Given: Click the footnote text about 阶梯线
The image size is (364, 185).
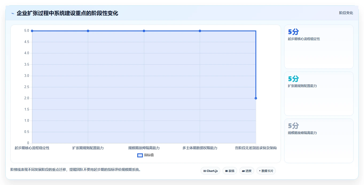Looking at the screenshot, I should point(76,170).
